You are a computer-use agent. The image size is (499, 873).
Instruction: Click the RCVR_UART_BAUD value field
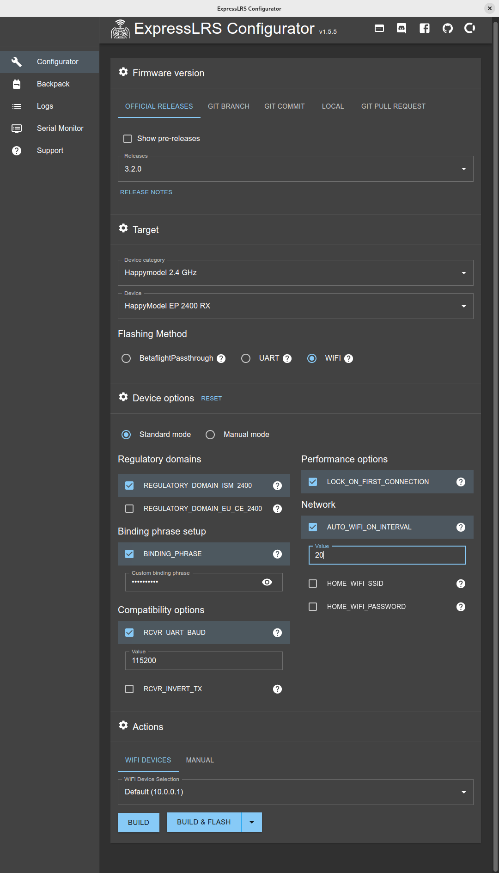pos(204,661)
